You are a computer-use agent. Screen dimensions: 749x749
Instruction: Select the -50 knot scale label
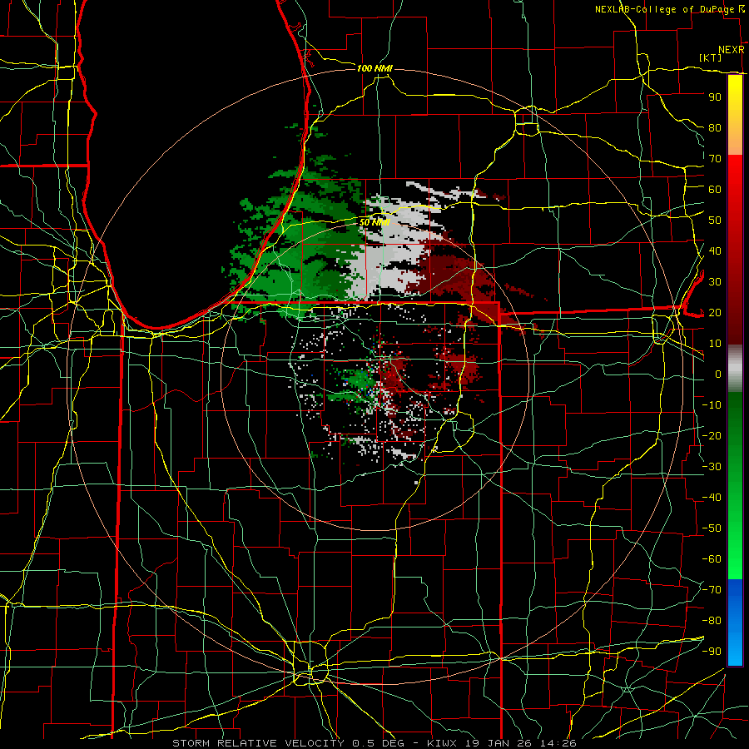point(712,528)
